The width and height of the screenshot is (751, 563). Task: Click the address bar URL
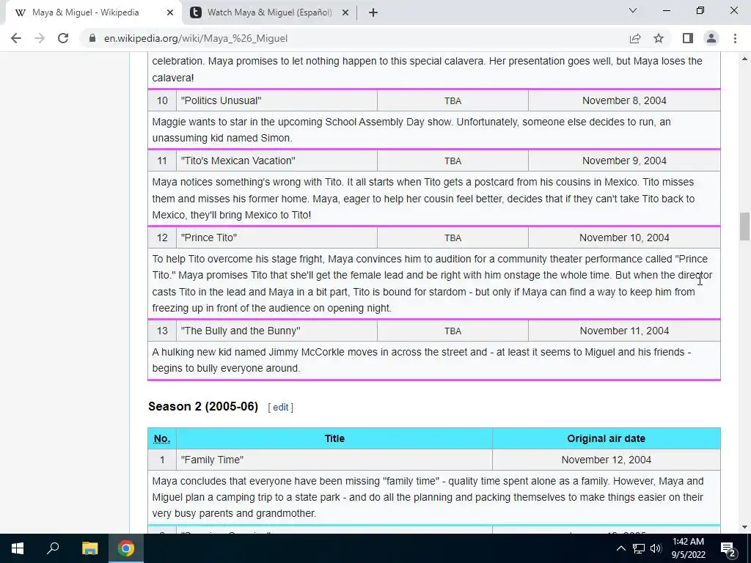pyautogui.click(x=195, y=38)
